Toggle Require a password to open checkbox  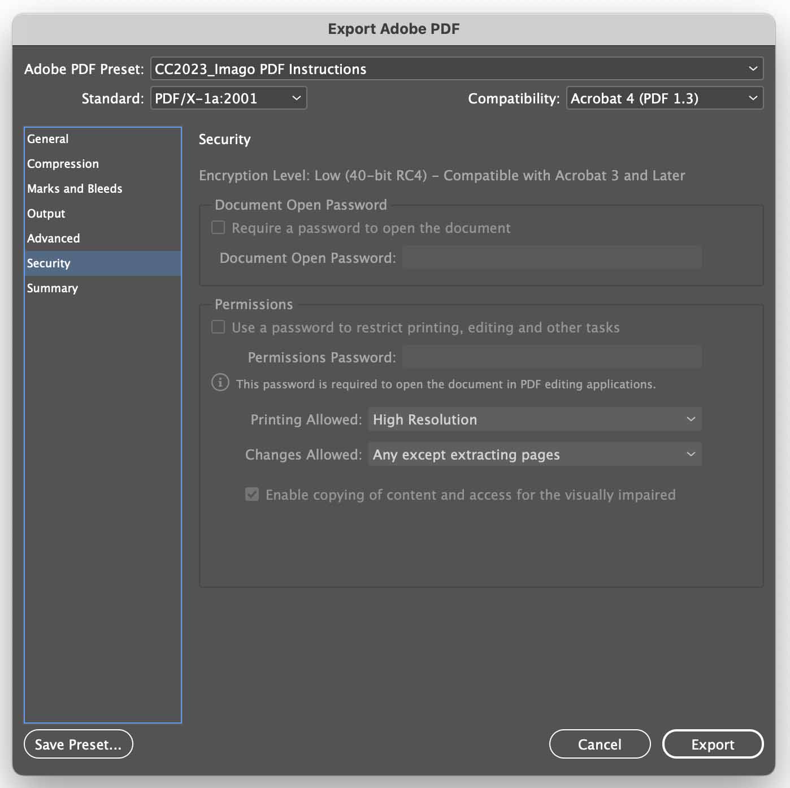point(218,228)
